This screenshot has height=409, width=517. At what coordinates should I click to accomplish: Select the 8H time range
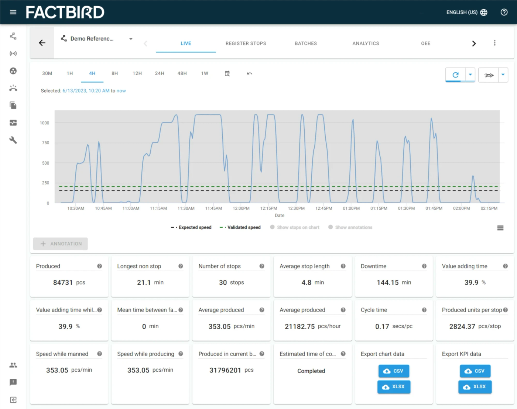tap(115, 73)
